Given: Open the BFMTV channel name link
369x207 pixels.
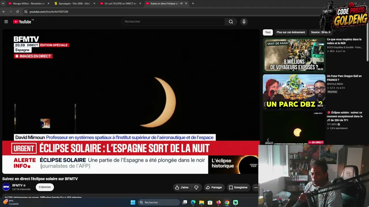Looking at the screenshot, I should (17, 185).
